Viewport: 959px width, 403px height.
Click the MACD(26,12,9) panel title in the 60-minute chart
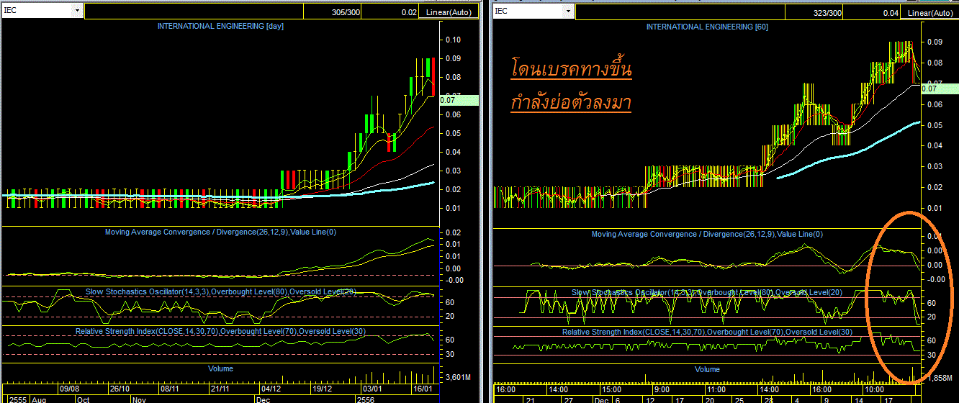pos(706,235)
